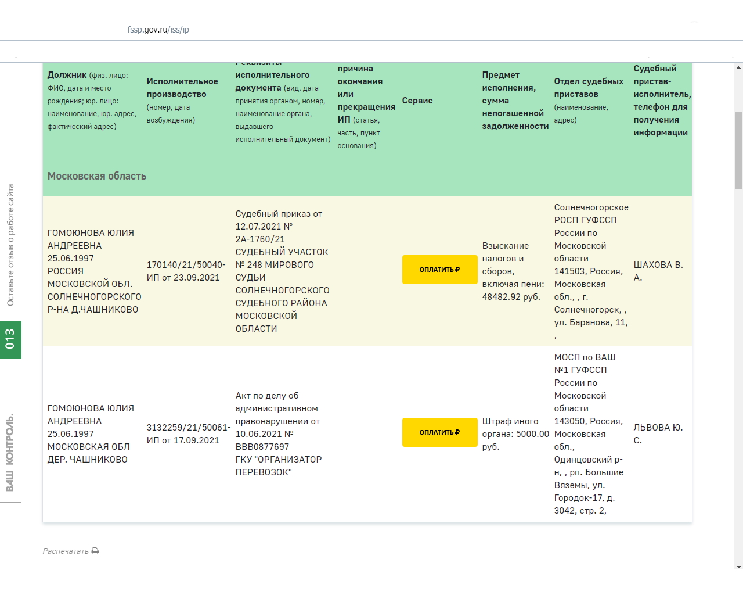Image resolution: width=743 pixels, height=595 pixels.
Task: Click ОПЛАТИТЬ for the 48482.92 руб. tax debt
Action: [439, 270]
